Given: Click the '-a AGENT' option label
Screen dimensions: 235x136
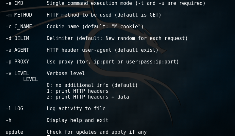Looking at the screenshot, I should coord(17,50).
